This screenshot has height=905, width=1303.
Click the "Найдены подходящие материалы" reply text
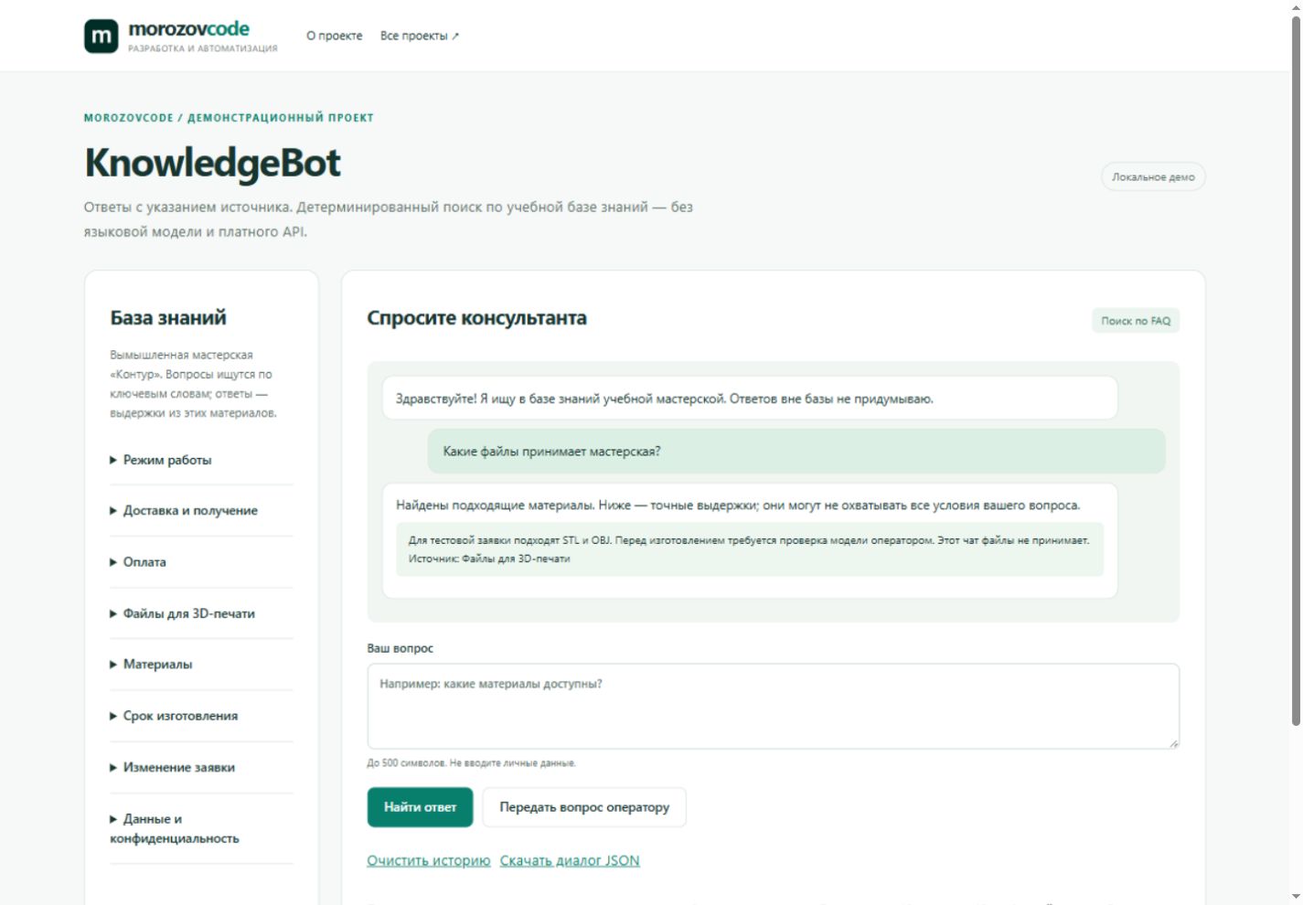point(738,505)
